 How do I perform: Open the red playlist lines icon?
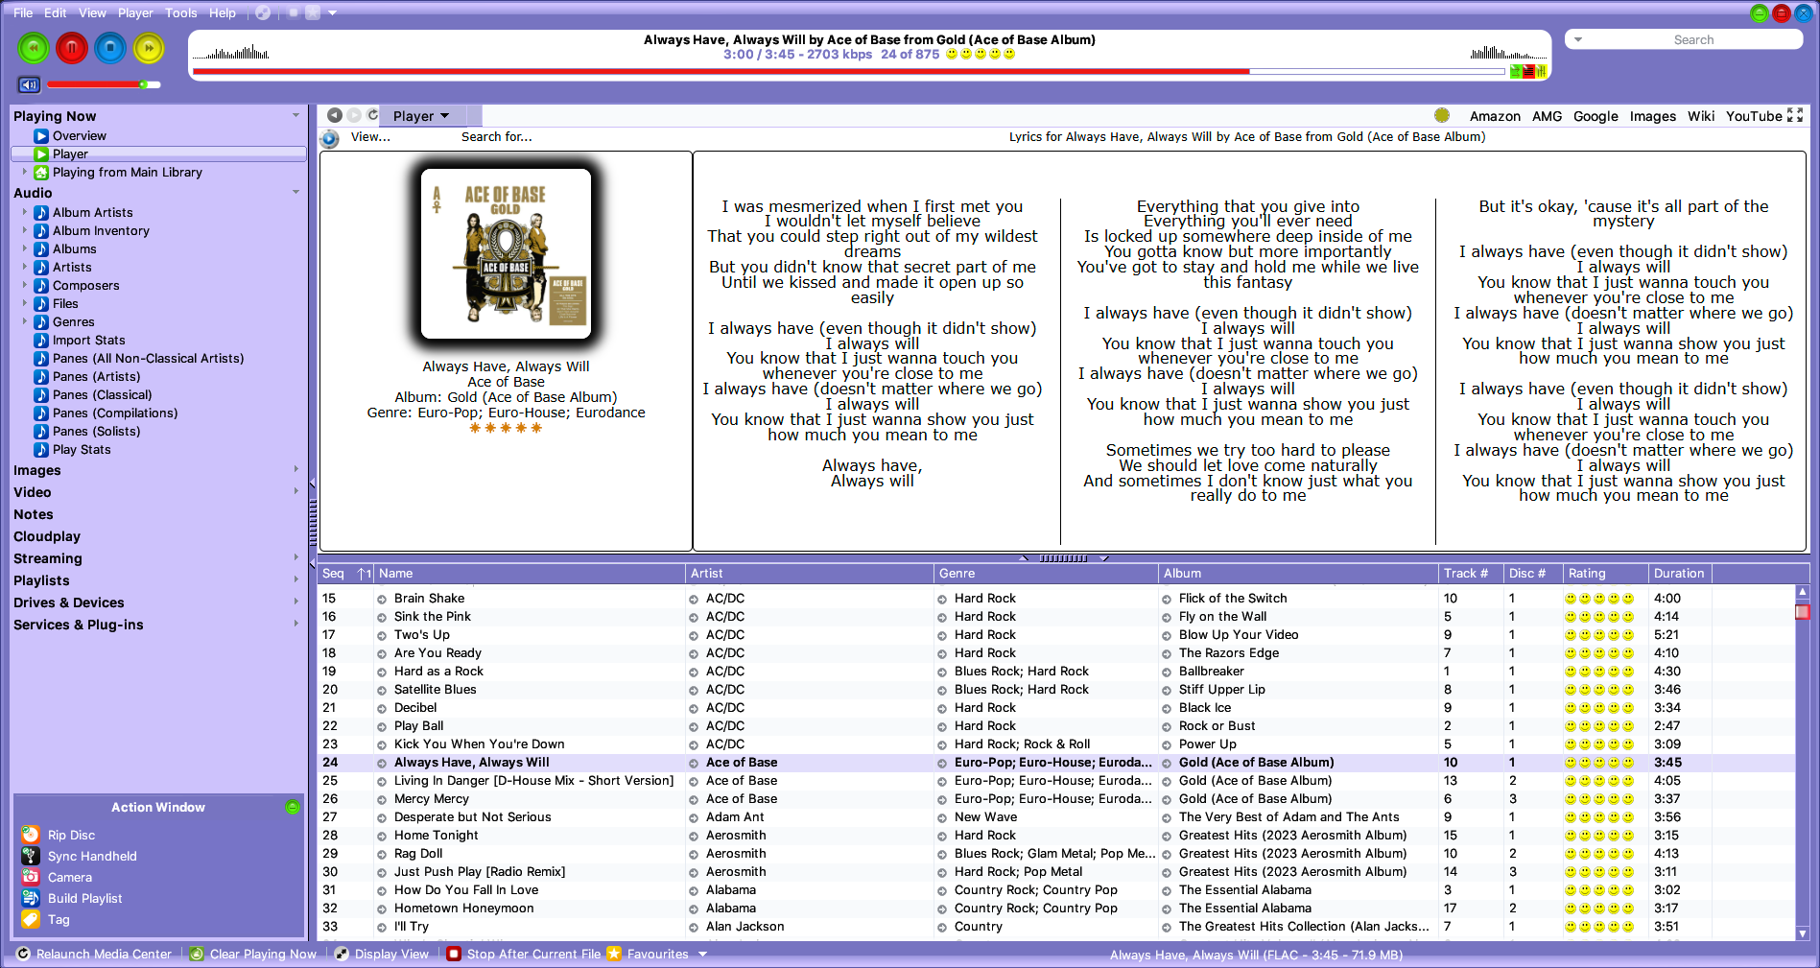point(1528,71)
